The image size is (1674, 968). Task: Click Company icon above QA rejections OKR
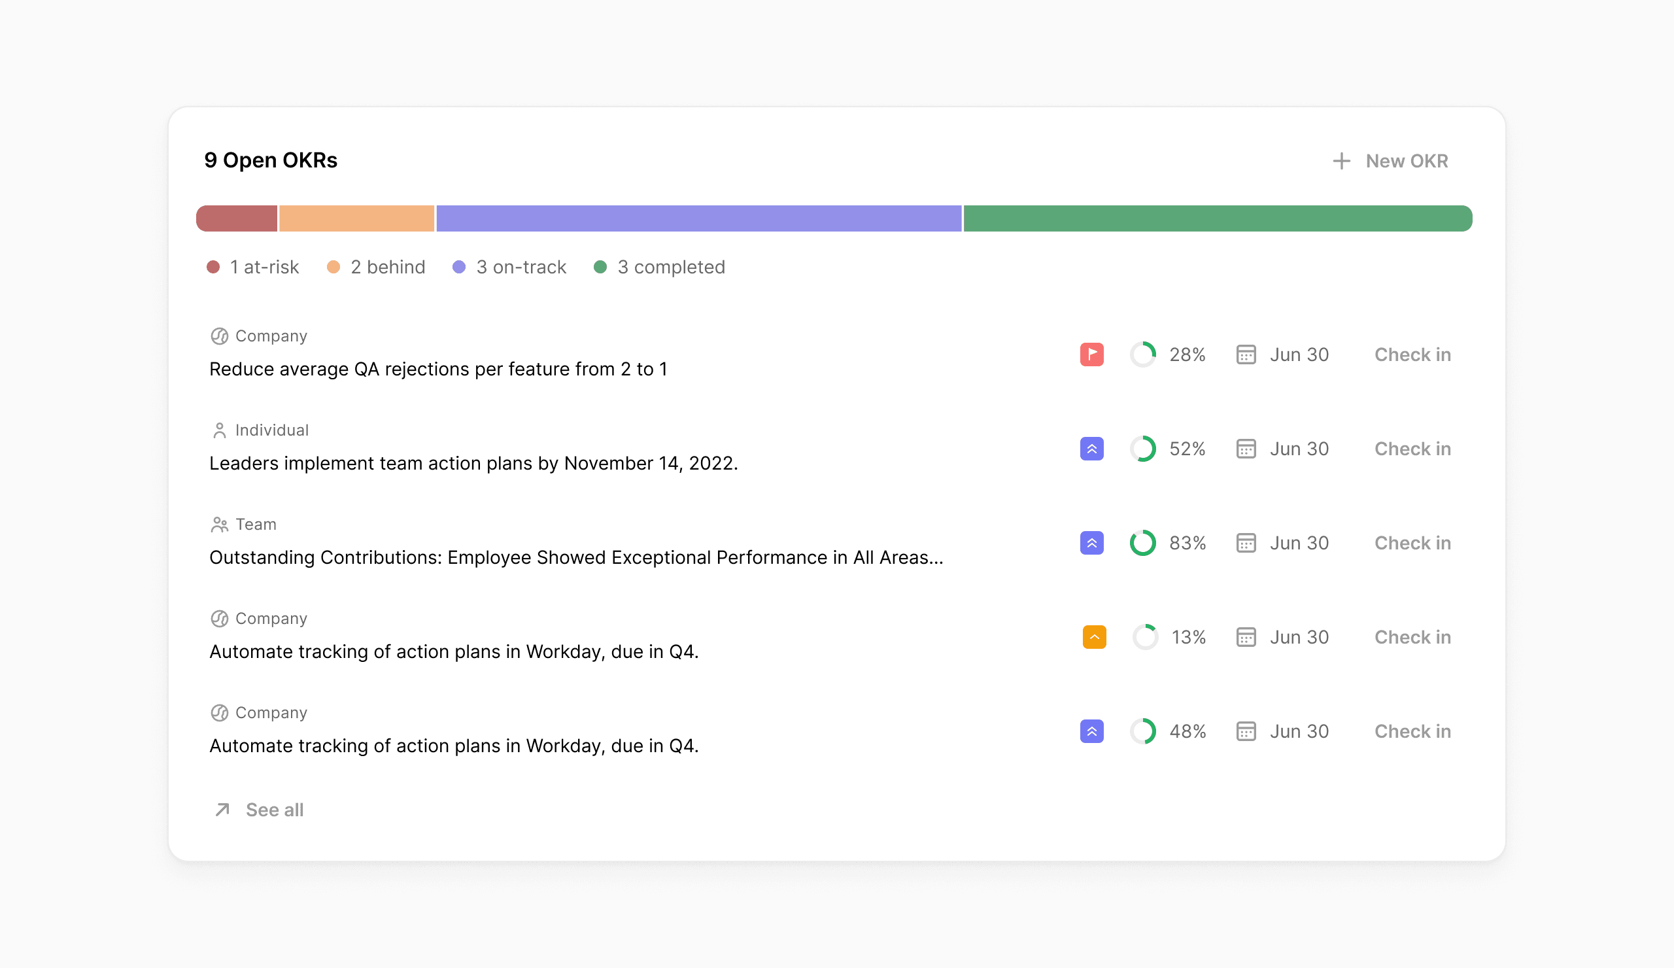click(219, 336)
